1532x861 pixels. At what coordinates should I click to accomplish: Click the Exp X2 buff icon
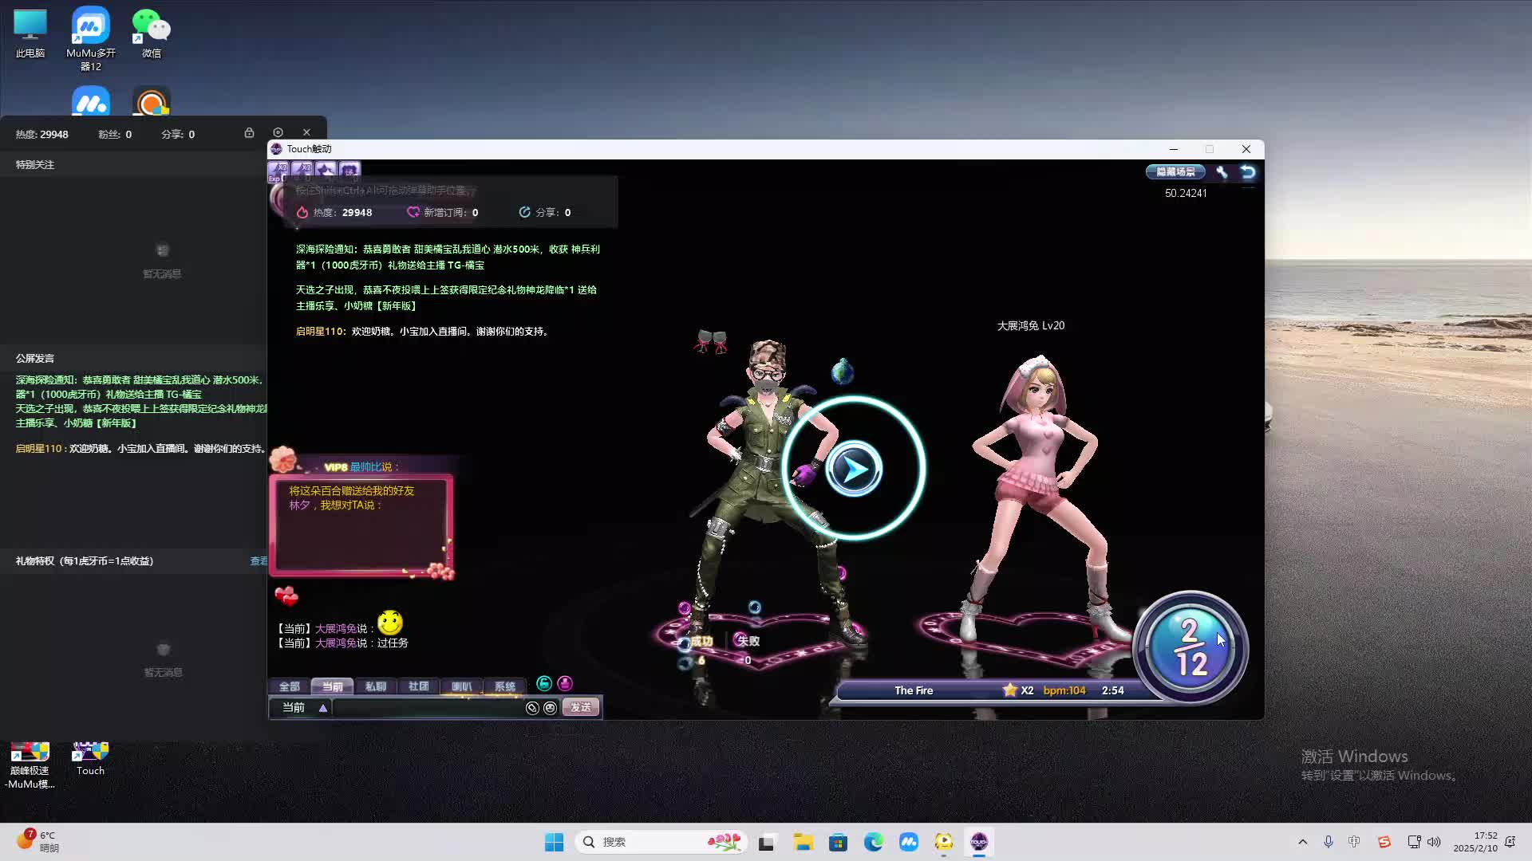(x=278, y=171)
